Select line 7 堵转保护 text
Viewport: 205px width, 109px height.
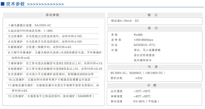point(55,63)
